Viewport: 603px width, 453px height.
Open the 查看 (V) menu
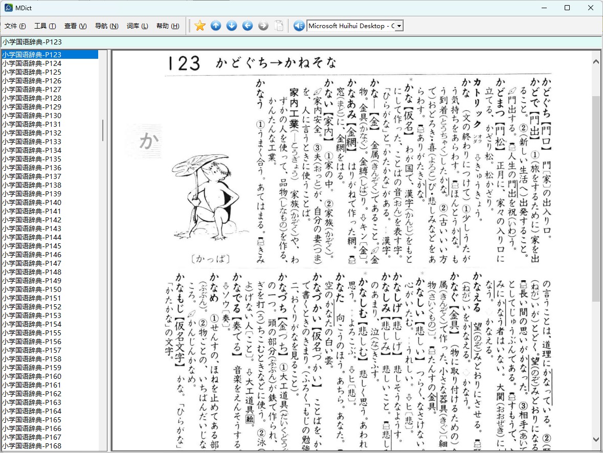tap(75, 26)
